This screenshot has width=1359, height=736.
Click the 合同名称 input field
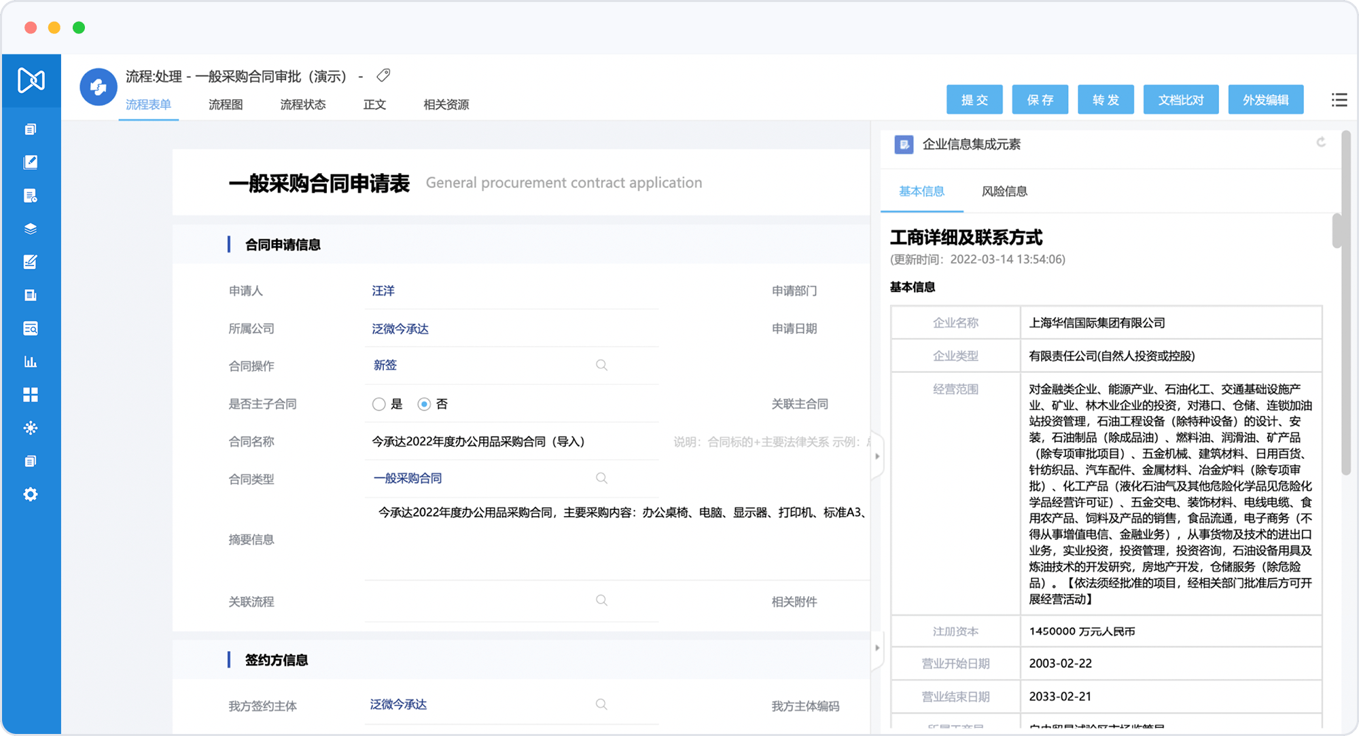pyautogui.click(x=510, y=441)
